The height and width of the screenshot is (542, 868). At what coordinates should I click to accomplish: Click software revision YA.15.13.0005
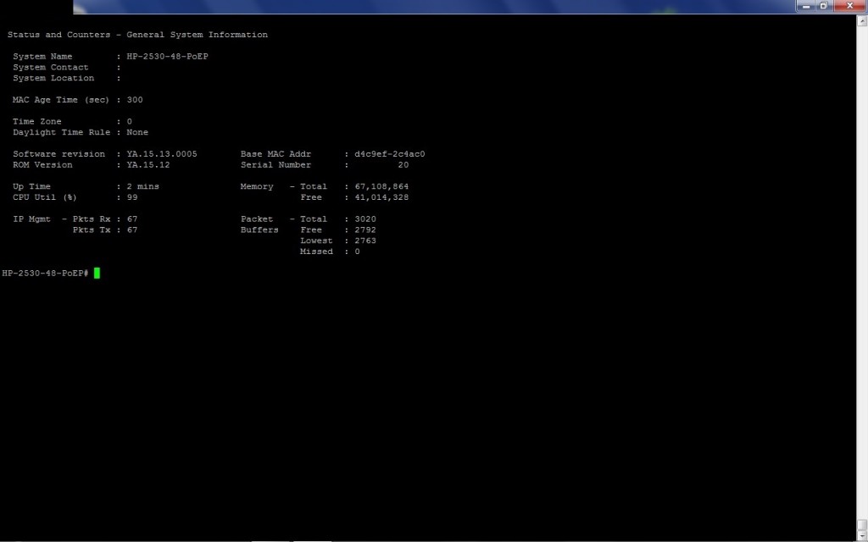pos(162,154)
